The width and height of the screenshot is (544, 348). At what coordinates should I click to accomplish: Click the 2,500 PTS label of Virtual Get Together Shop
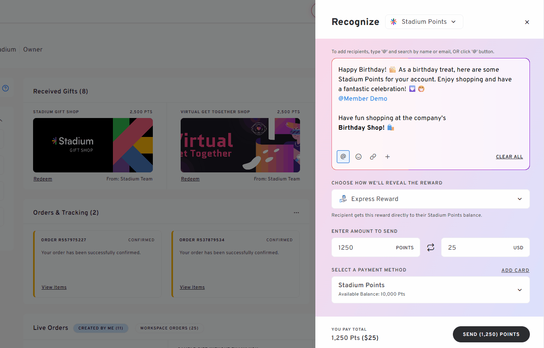pos(288,112)
